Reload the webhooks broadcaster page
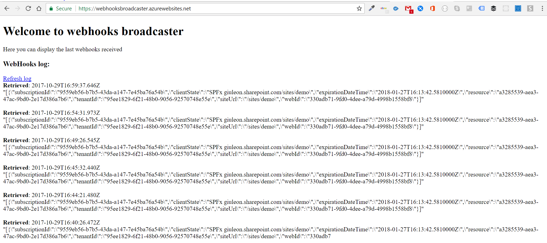The image size is (547, 243). 28,8
